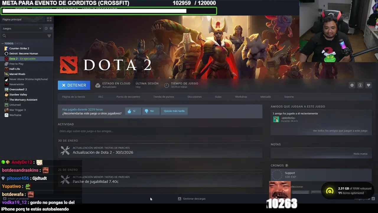
Task: Select Marvel Rivals in library
Action: (17, 74)
